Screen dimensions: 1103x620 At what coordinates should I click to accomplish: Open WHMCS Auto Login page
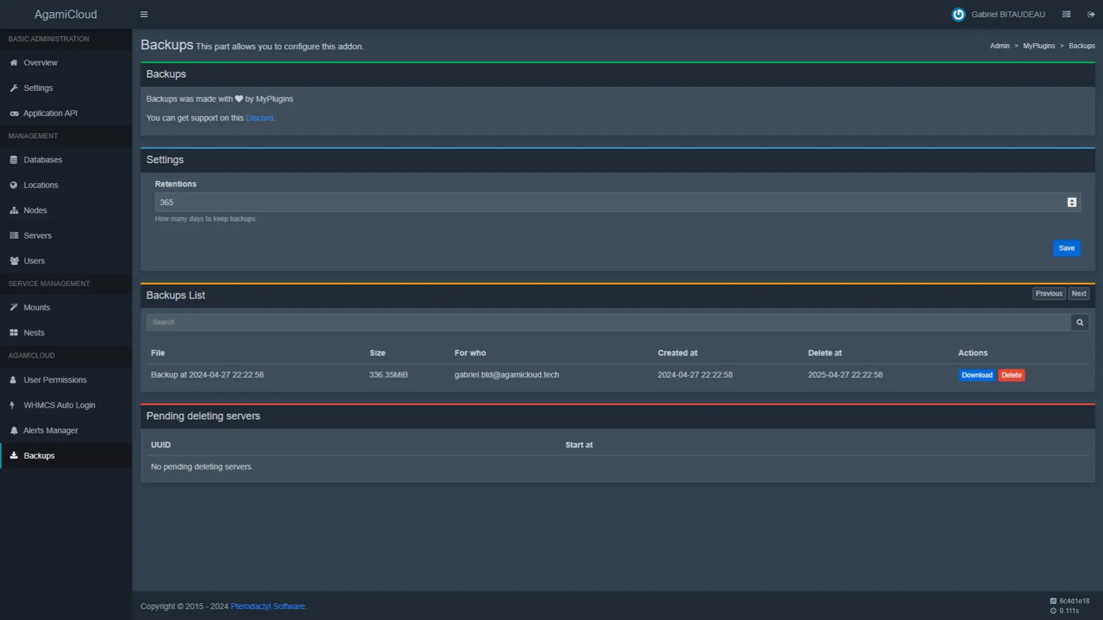pyautogui.click(x=59, y=405)
